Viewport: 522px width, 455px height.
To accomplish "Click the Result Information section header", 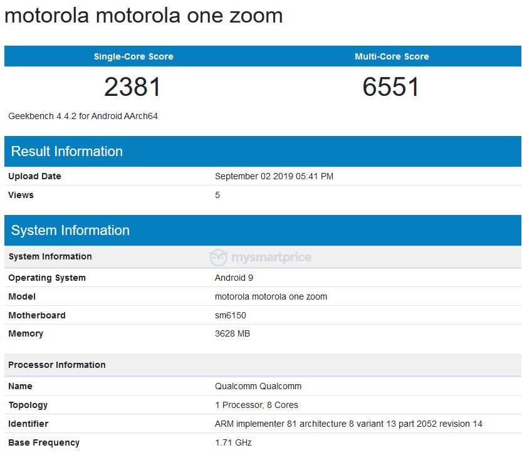I will [263, 152].
